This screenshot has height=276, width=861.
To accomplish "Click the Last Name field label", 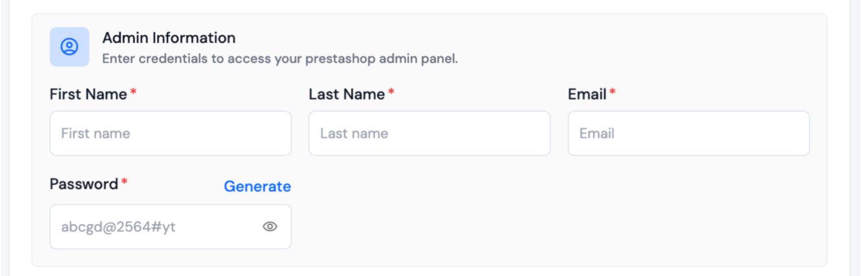I will coord(346,94).
